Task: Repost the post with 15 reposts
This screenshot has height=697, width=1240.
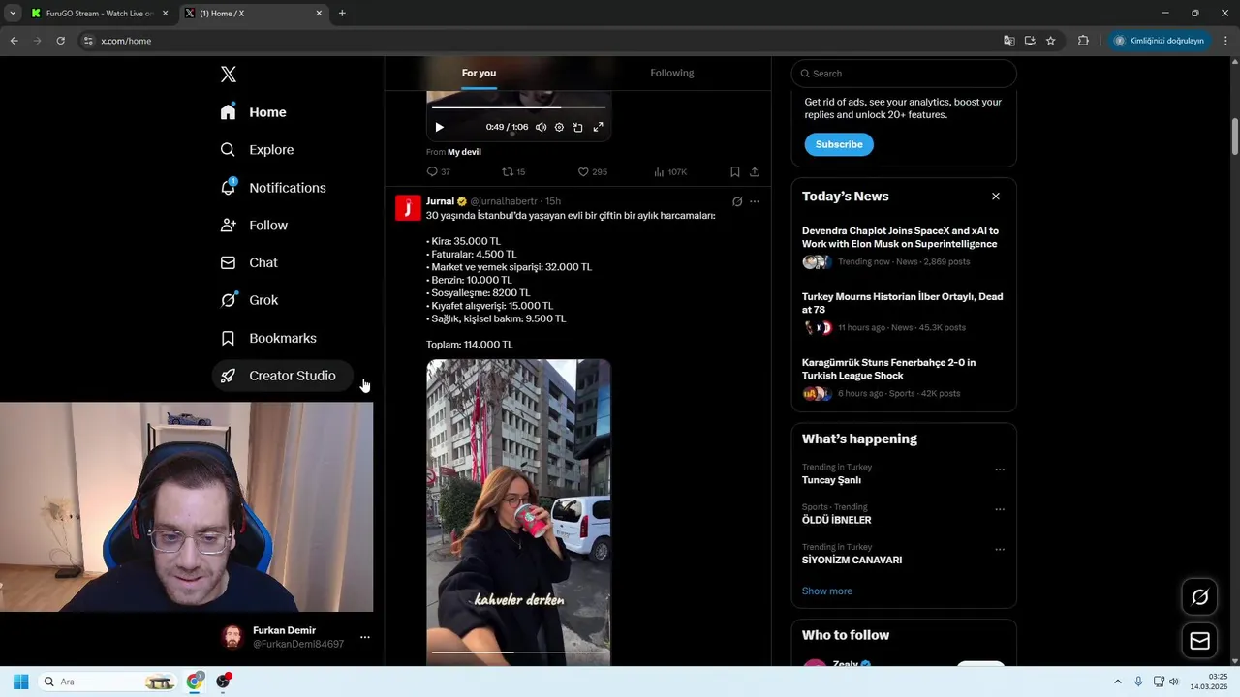Action: click(513, 172)
